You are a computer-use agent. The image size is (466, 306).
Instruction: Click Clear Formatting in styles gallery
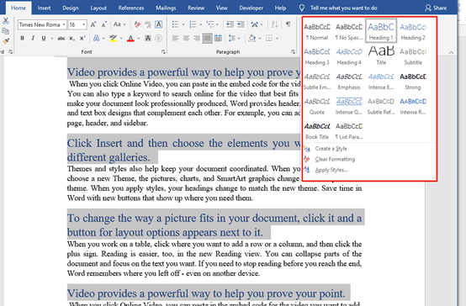point(335,159)
